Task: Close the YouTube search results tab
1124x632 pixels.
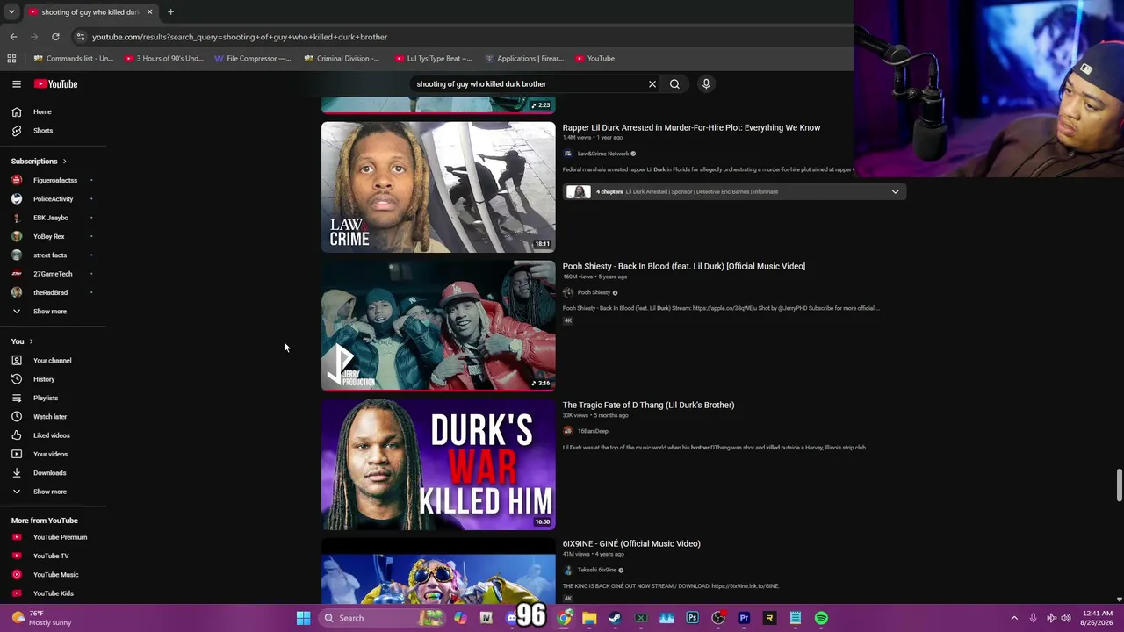Action: click(149, 12)
